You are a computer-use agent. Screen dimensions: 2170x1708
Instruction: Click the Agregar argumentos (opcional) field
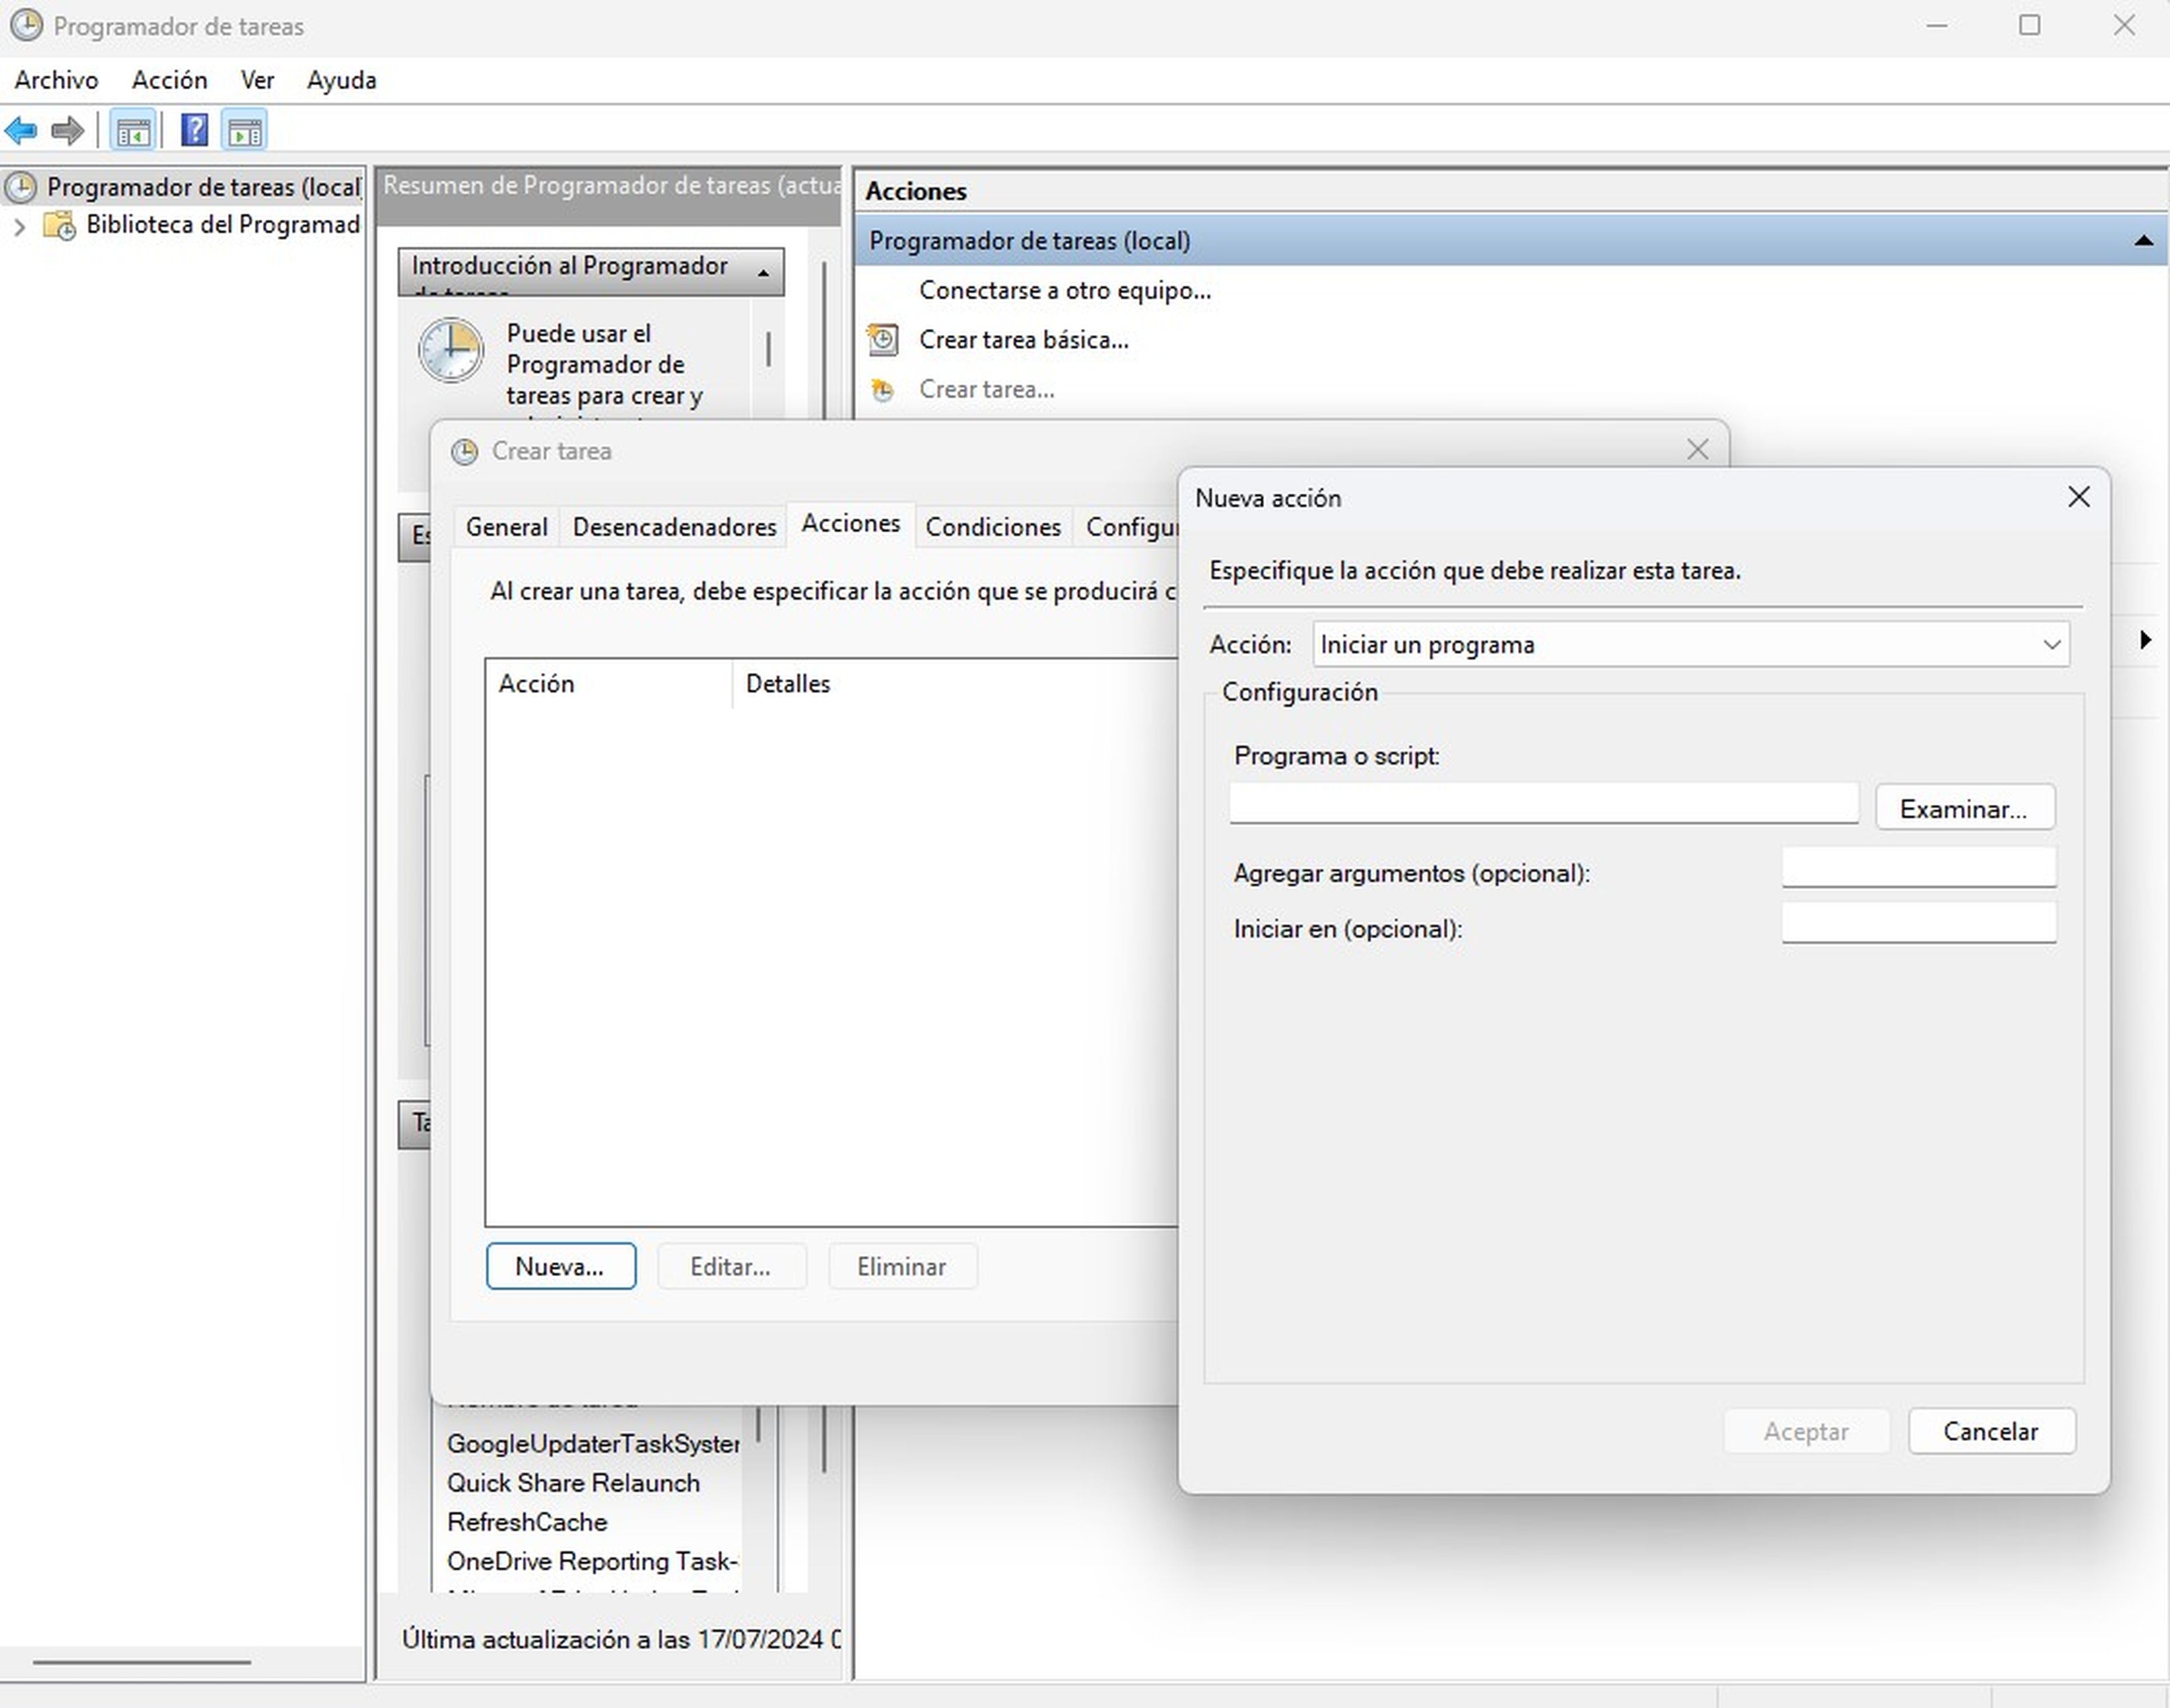[1918, 867]
